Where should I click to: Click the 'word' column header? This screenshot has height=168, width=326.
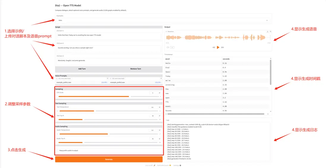click(193, 59)
